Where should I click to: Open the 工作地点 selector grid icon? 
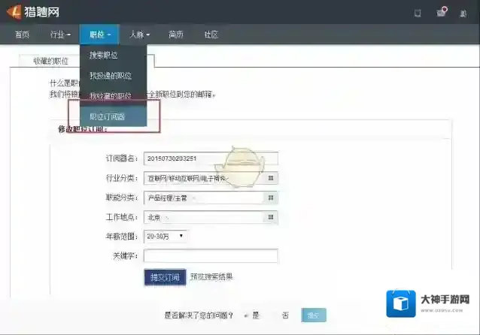pyautogui.click(x=272, y=217)
